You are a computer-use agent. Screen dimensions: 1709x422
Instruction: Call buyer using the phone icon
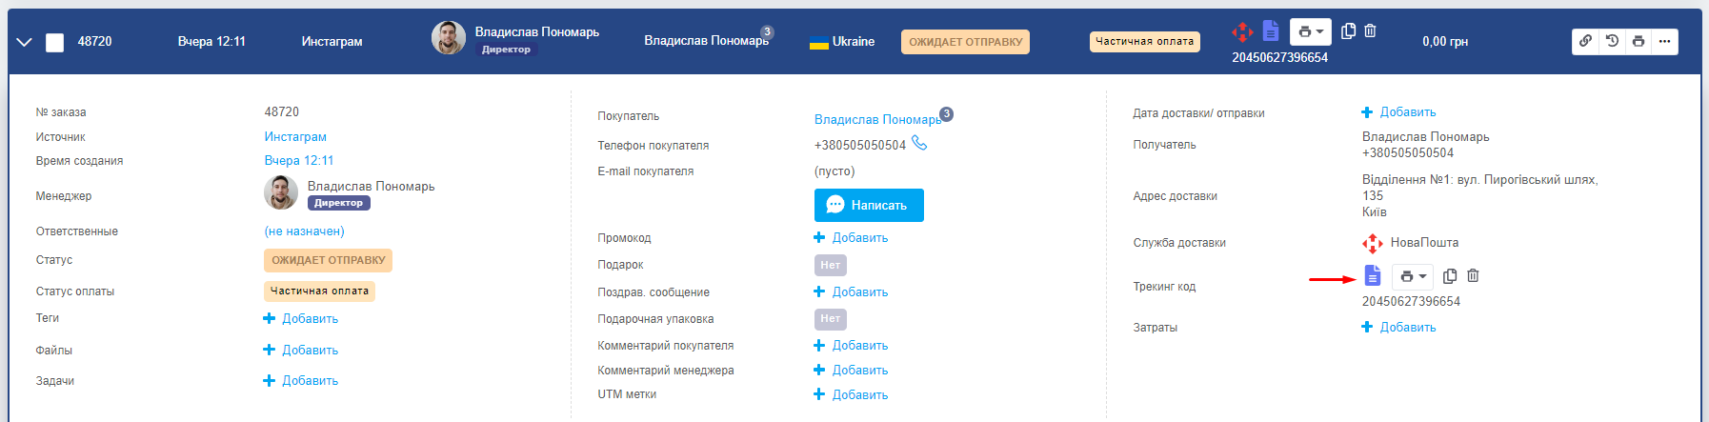[x=919, y=143]
